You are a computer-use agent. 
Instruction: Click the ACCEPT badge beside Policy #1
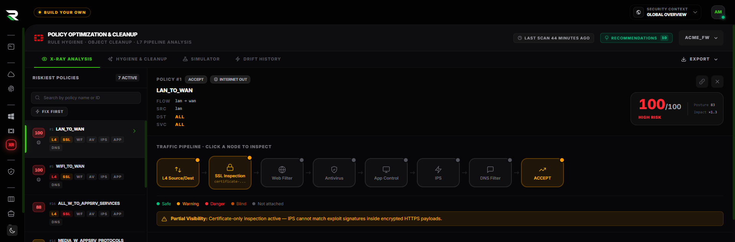click(196, 79)
